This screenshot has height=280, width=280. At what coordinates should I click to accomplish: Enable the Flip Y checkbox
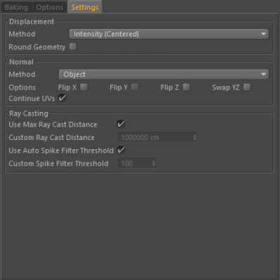135,87
